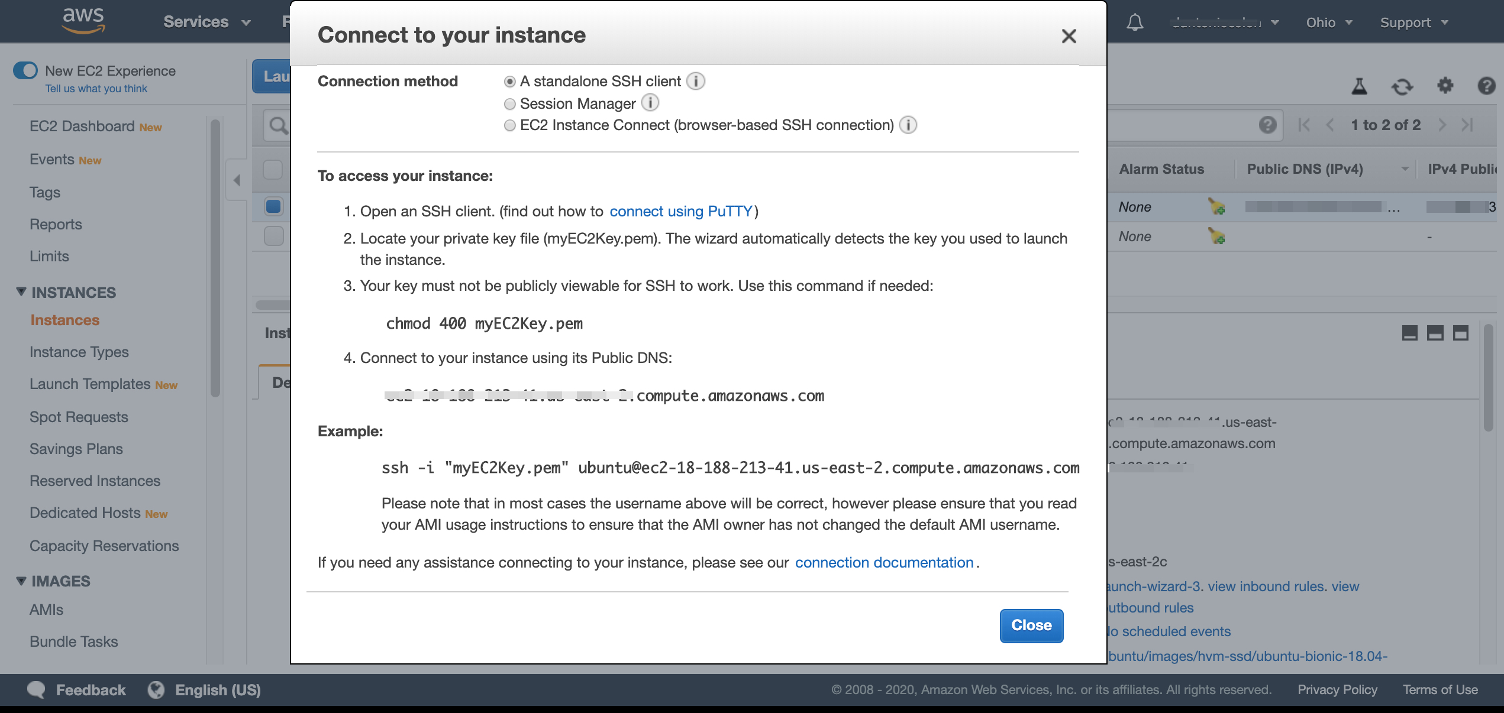The image size is (1504, 713).
Task: Click the help question mark icon
Action: [1487, 86]
